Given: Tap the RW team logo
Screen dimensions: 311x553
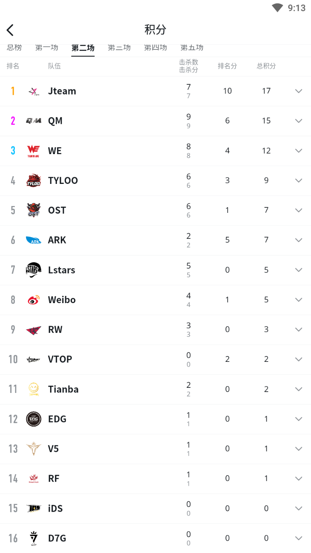Looking at the screenshot, I should [33, 330].
